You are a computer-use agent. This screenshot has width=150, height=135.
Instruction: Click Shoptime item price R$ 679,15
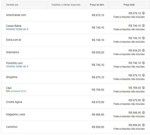98,77
